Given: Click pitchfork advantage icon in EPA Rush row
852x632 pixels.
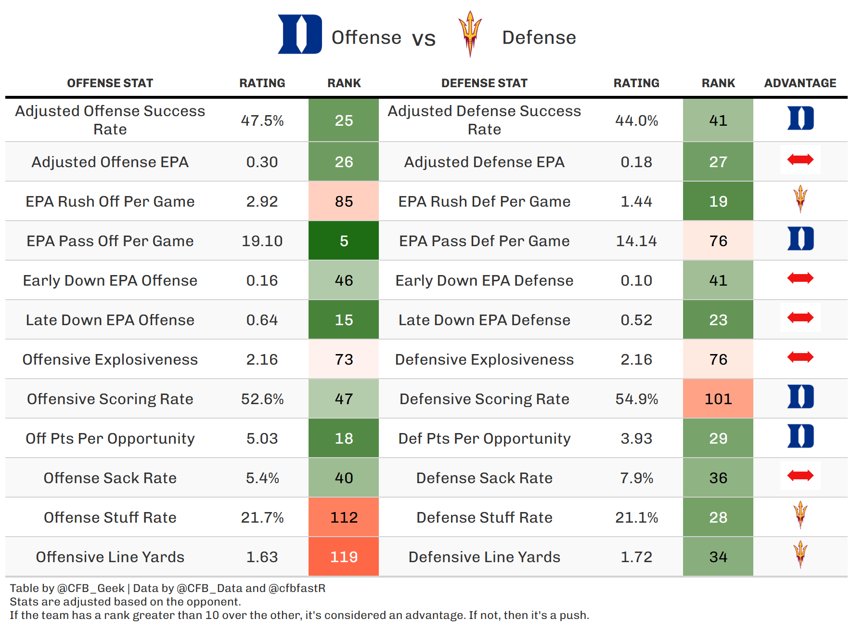Looking at the screenshot, I should (800, 198).
